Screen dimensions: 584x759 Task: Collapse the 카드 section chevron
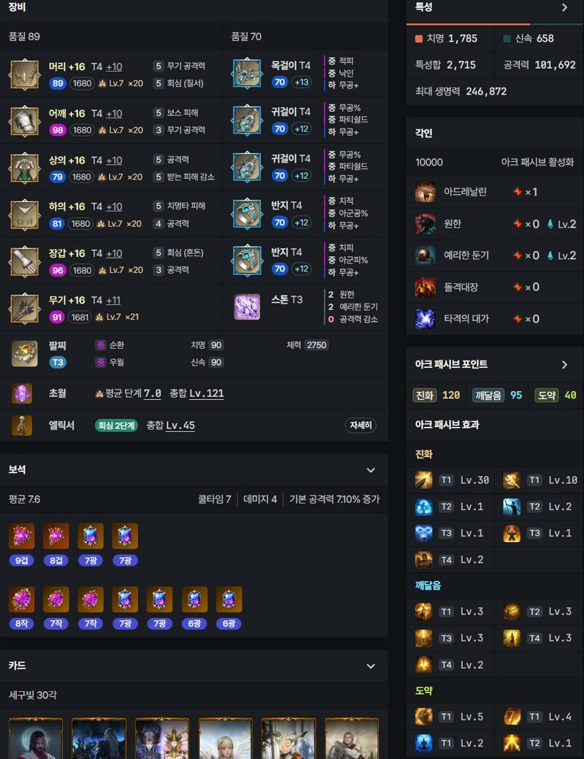[x=370, y=666]
